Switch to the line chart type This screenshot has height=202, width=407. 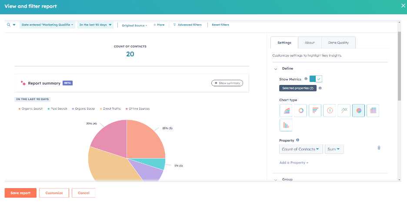coord(344,111)
